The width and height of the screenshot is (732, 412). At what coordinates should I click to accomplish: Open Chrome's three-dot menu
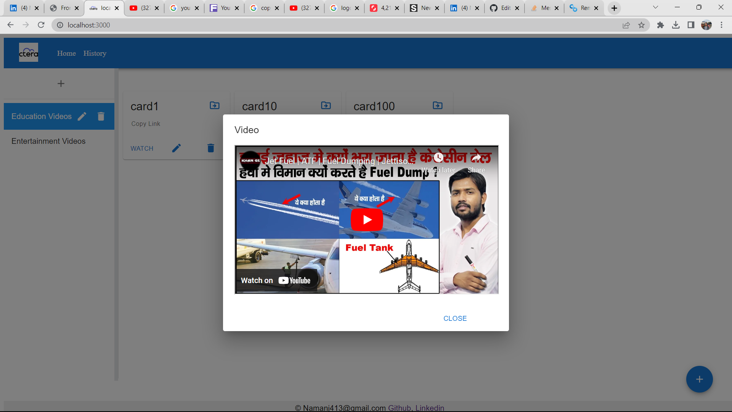[x=722, y=25]
